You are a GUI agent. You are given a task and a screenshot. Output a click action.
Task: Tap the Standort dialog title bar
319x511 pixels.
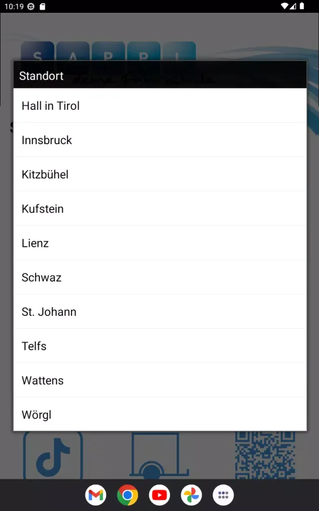160,74
